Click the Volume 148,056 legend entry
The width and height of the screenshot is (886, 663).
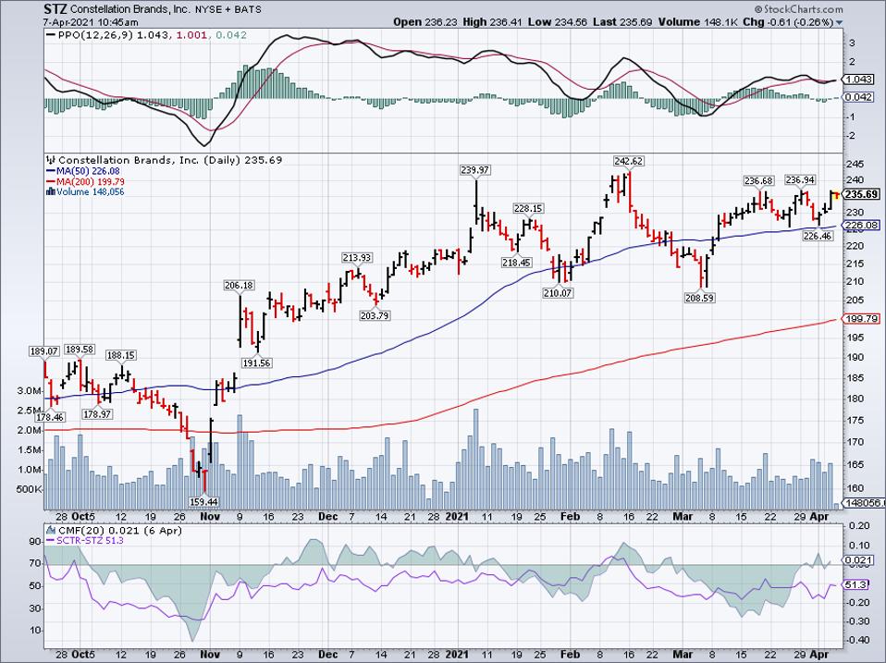[x=85, y=192]
